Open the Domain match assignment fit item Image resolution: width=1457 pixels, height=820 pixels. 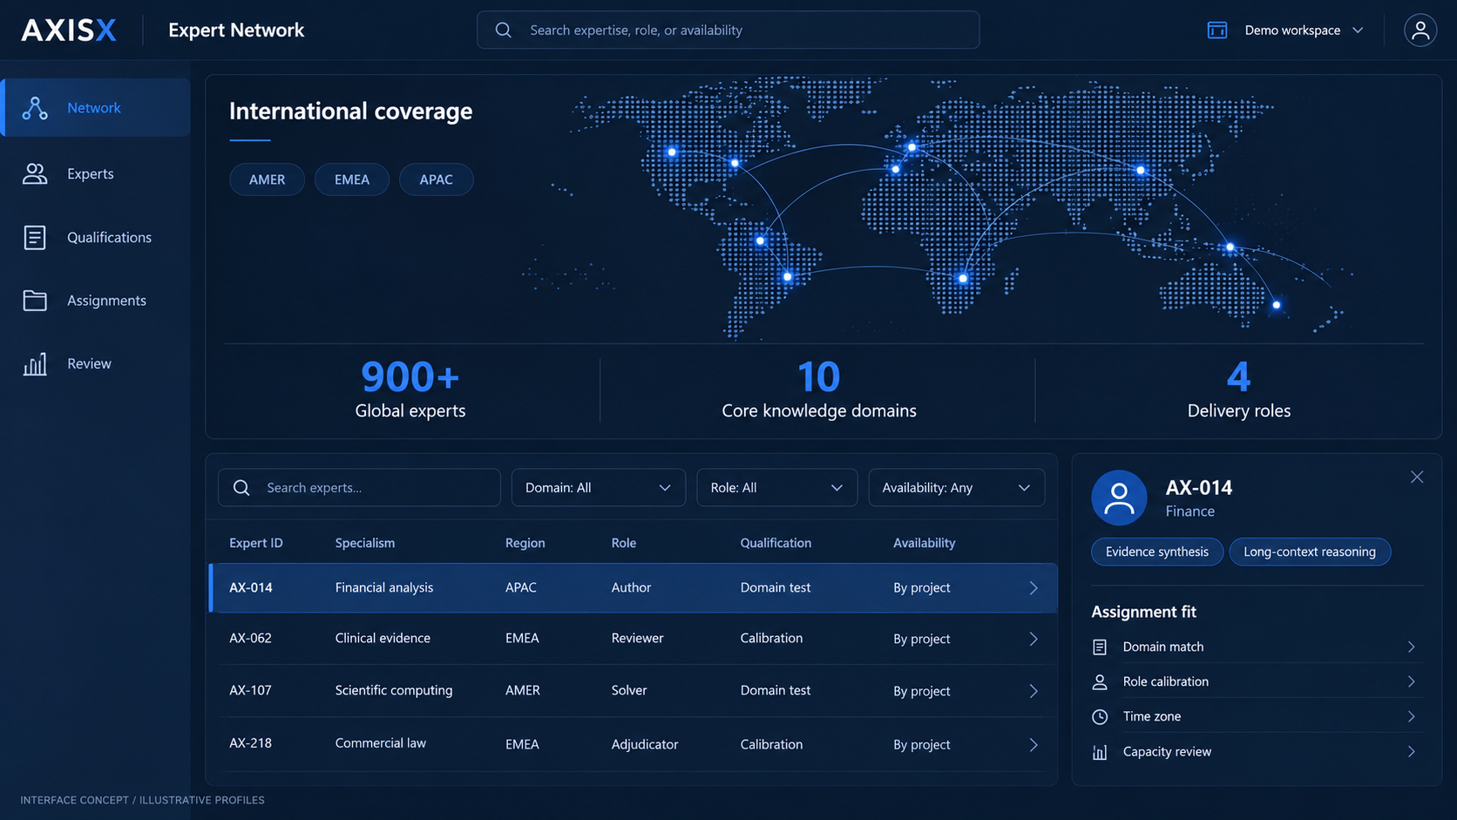click(x=1254, y=647)
